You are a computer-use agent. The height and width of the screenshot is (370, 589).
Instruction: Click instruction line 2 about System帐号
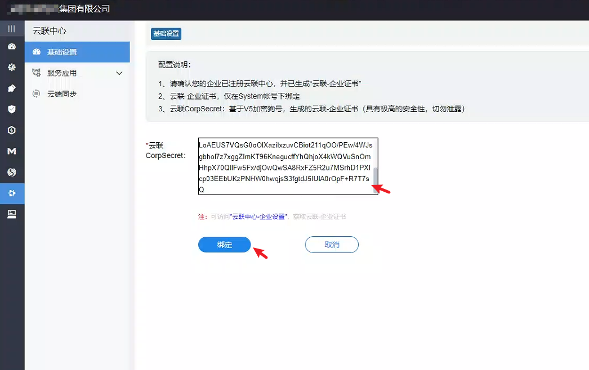coord(229,97)
